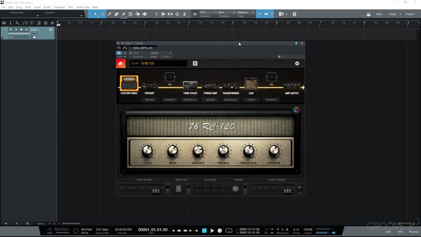Solo Track 1 with S button

16,29
